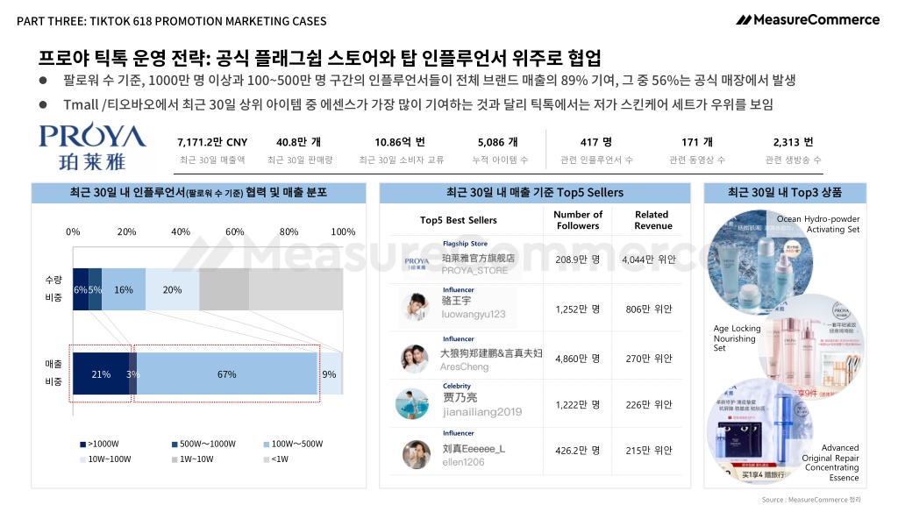Click the 4,044만 위안 revenue cell
Screen dimensions: 898x505
click(649, 260)
